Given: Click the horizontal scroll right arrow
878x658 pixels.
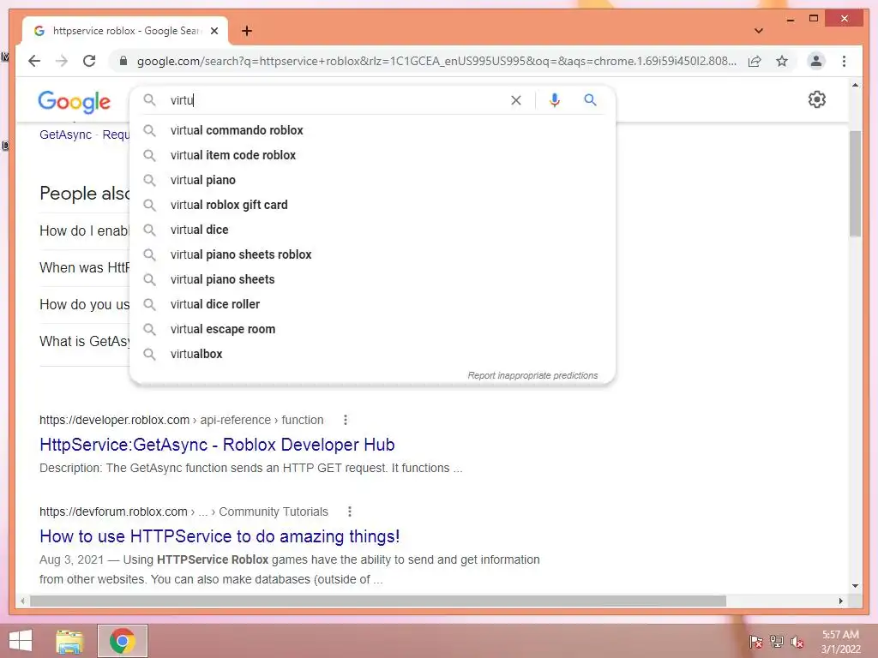Looking at the screenshot, I should coord(840,601).
